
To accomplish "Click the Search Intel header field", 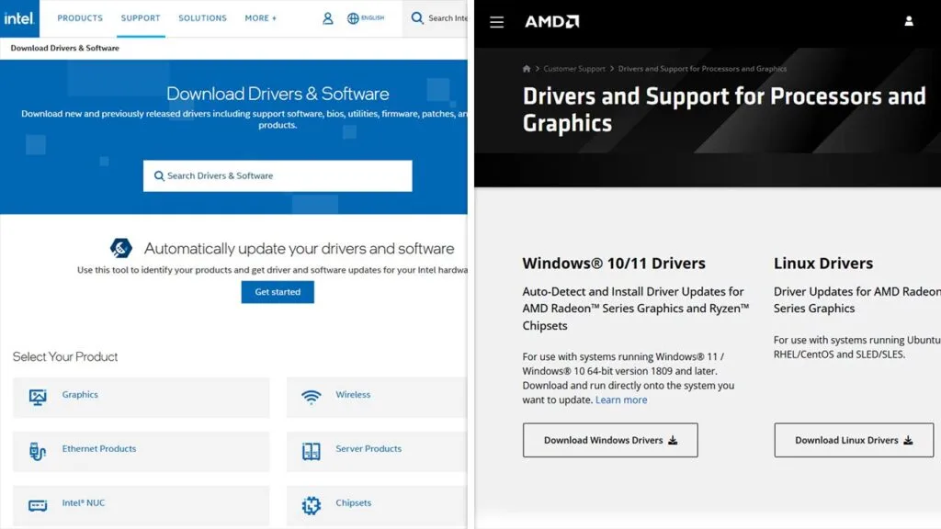I will [x=435, y=18].
